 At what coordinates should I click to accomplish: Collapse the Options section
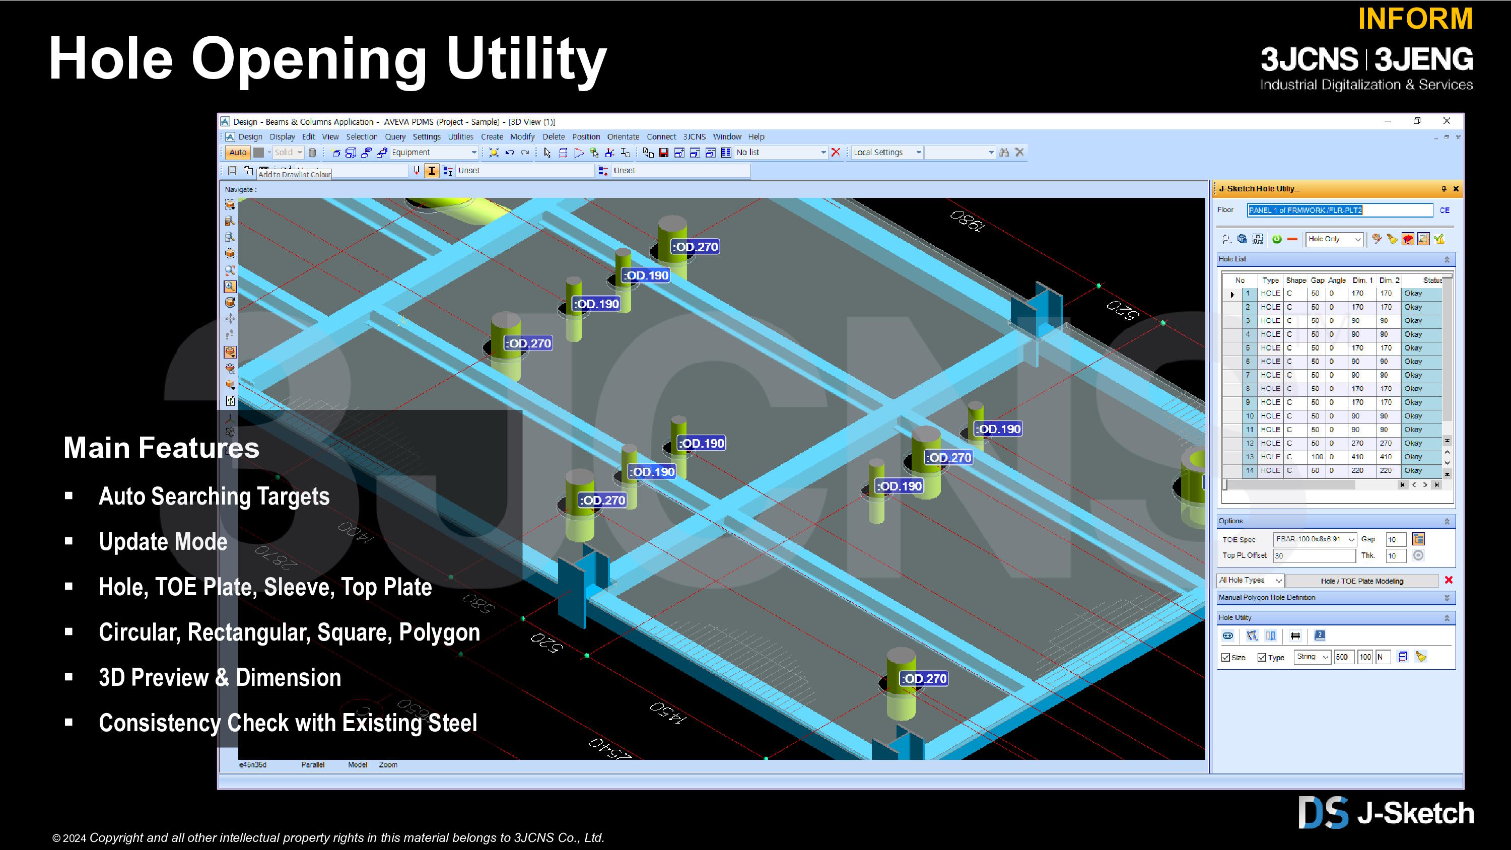click(1447, 521)
